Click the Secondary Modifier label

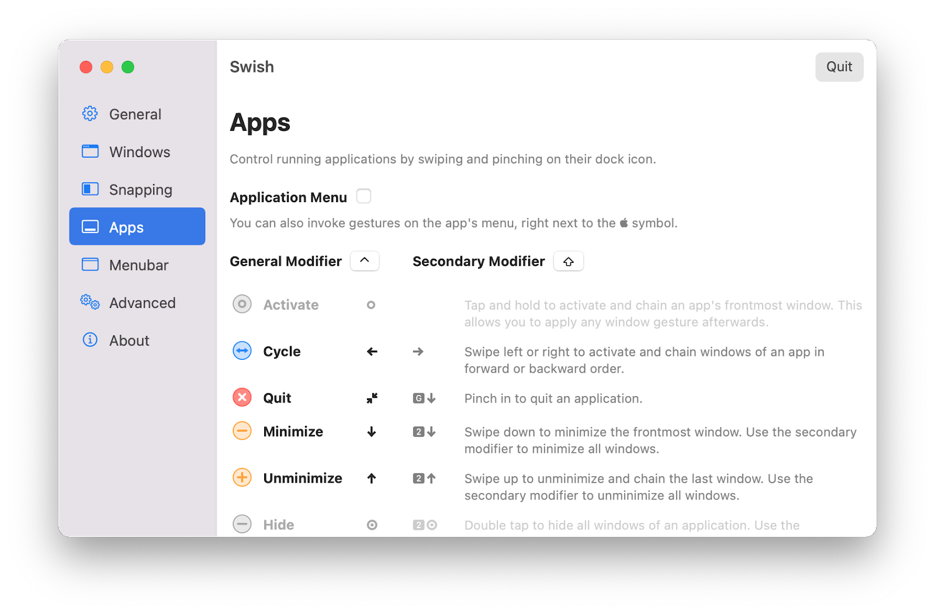click(479, 261)
